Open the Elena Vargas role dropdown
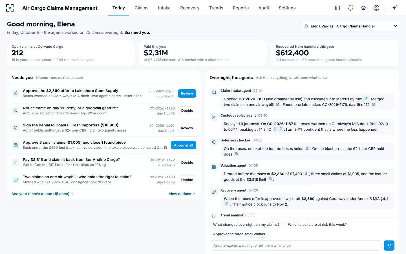Screen dimensions: 406x254 350,26
